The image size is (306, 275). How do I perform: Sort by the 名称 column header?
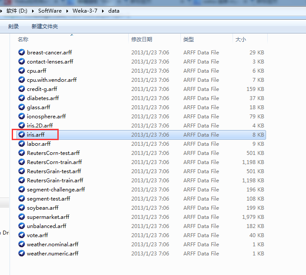pos(23,40)
